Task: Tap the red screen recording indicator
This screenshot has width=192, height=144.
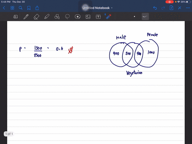Action: 170,2
